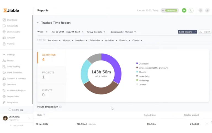Click Send to Xero button

pos(185,32)
